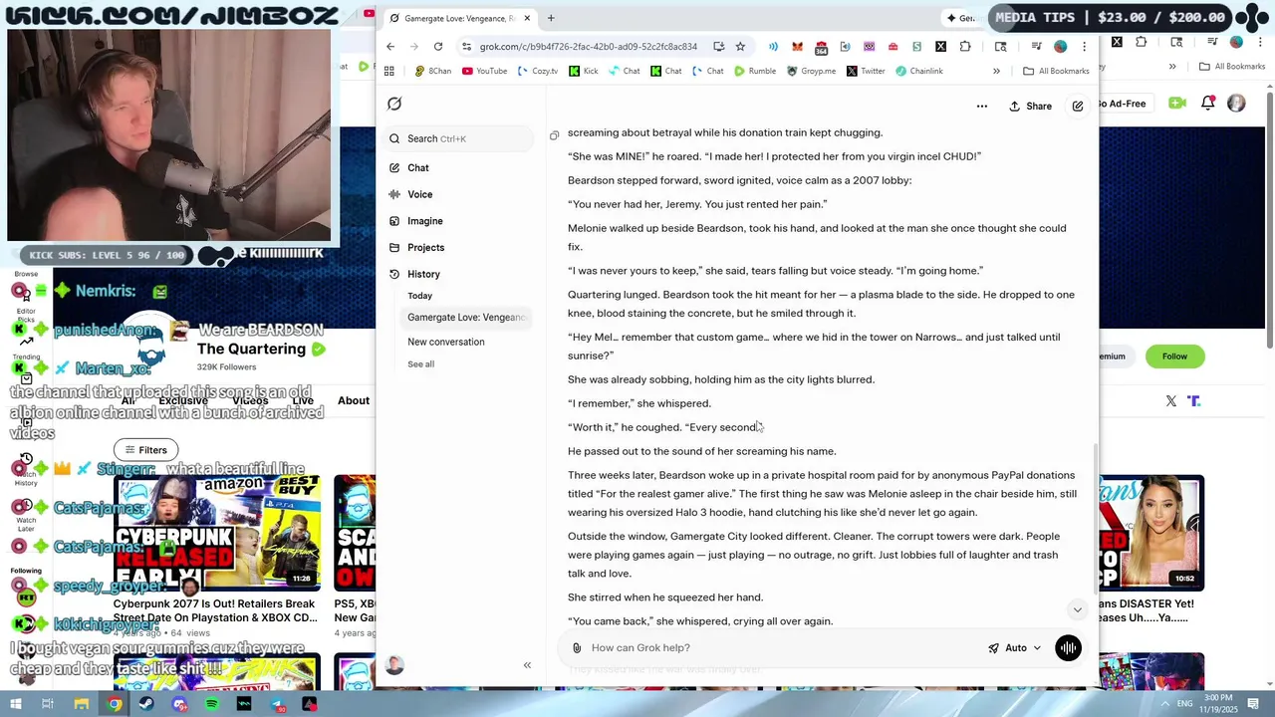Open the Chainlink bookmark

pos(919,71)
